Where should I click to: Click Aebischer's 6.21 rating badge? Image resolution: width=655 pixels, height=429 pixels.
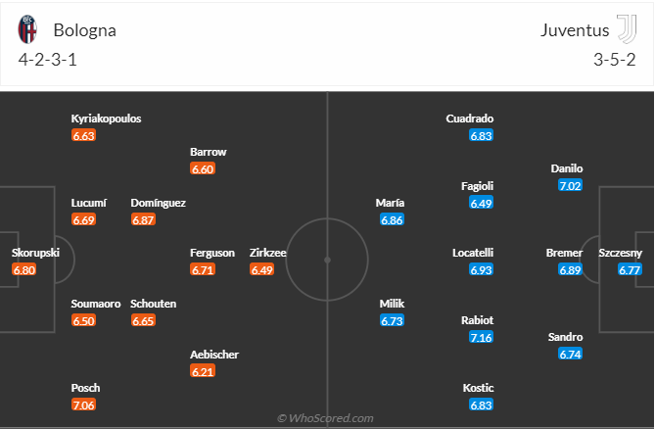(x=202, y=372)
